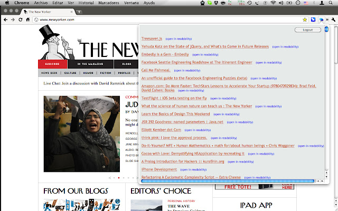Open TestFlight iOS beta testing link
This screenshot has height=211, width=338.
pos(174,98)
